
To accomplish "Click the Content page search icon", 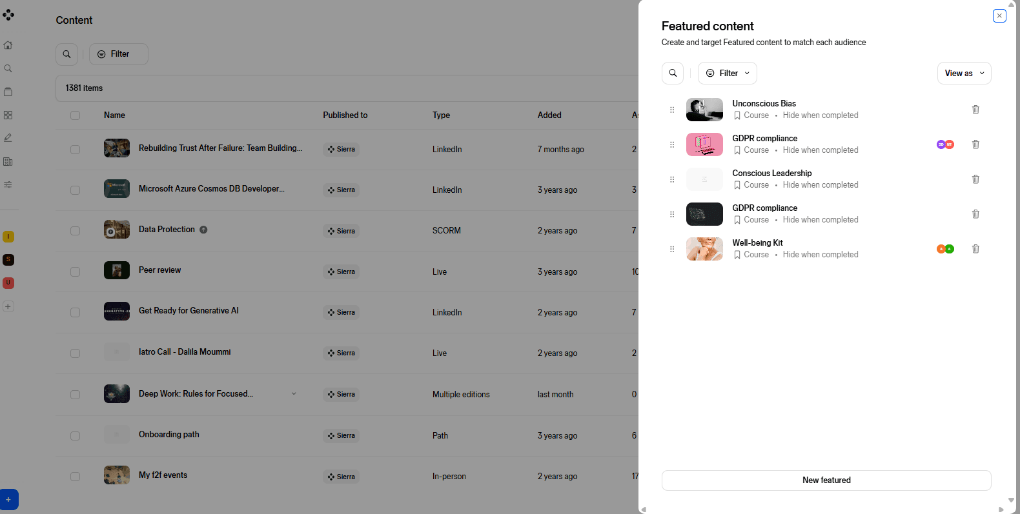I will click(x=66, y=54).
